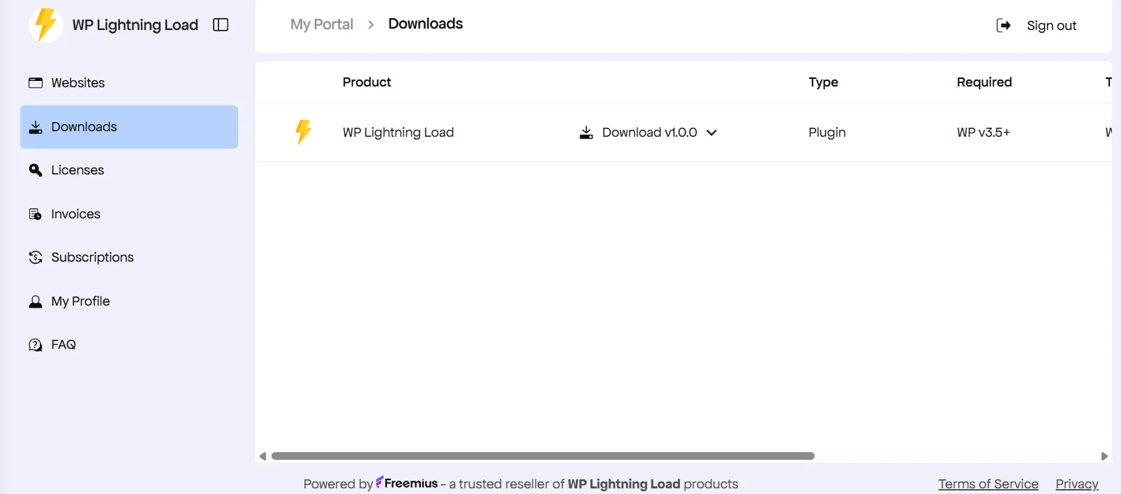Click the Licenses key icon
The height and width of the screenshot is (494, 1121).
click(x=36, y=170)
